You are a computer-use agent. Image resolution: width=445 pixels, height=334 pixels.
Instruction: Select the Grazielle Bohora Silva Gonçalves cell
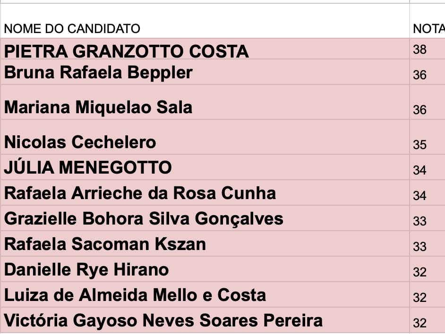point(144,218)
